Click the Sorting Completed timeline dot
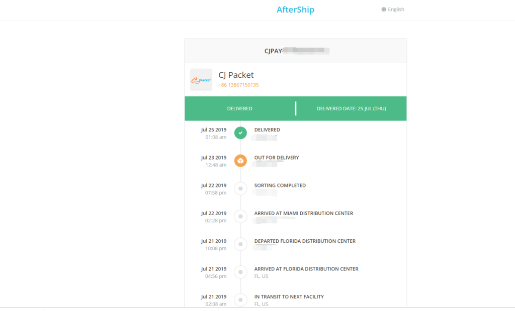Screen dimensions: 515x311 (240, 189)
